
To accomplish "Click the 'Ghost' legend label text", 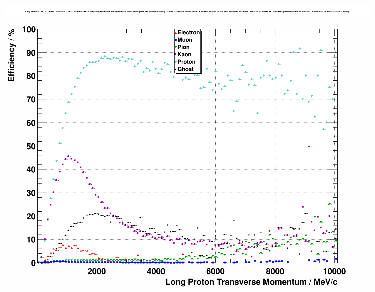I will pos(185,69).
